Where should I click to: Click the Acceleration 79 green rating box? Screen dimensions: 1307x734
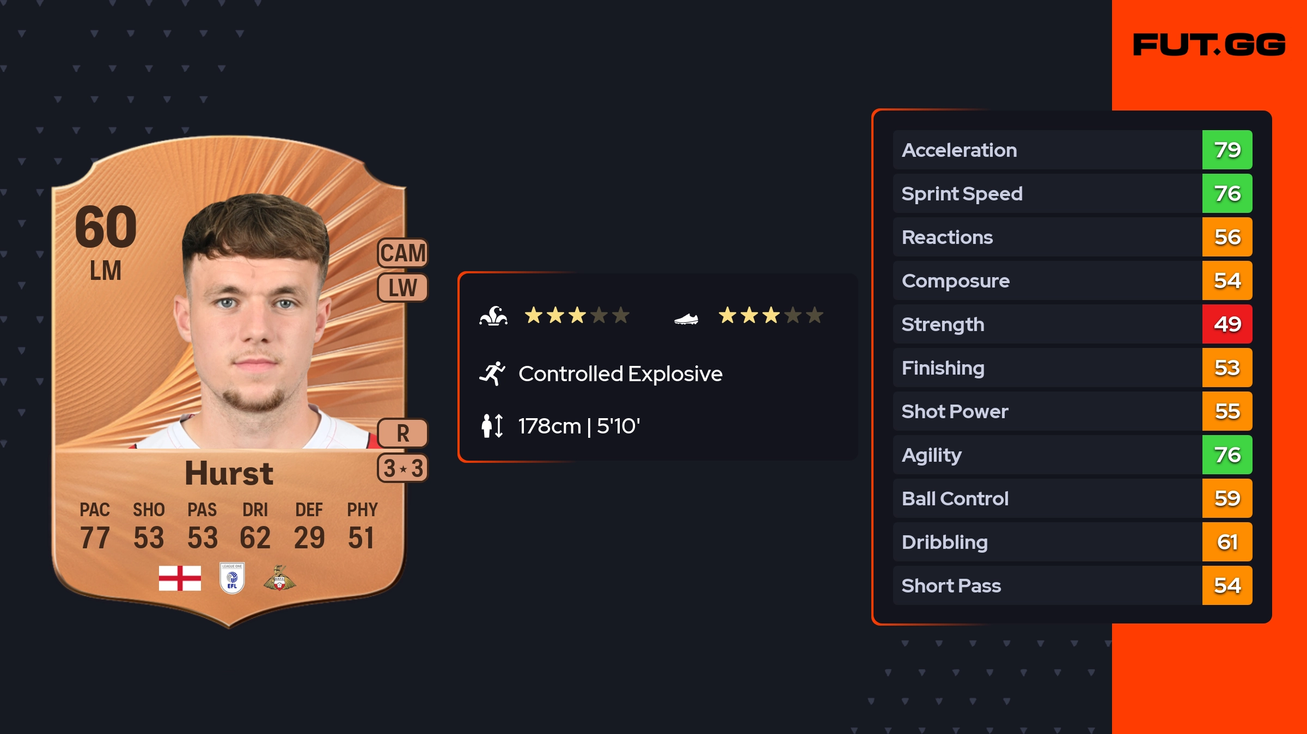pyautogui.click(x=1227, y=150)
